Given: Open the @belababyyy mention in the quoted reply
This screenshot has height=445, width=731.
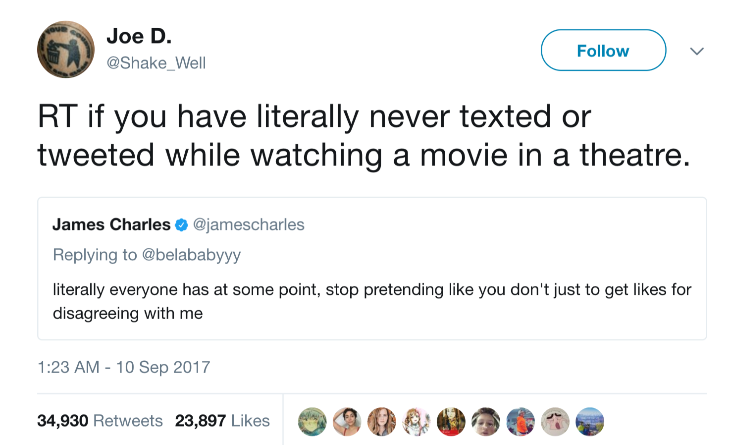Looking at the screenshot, I should (x=191, y=255).
